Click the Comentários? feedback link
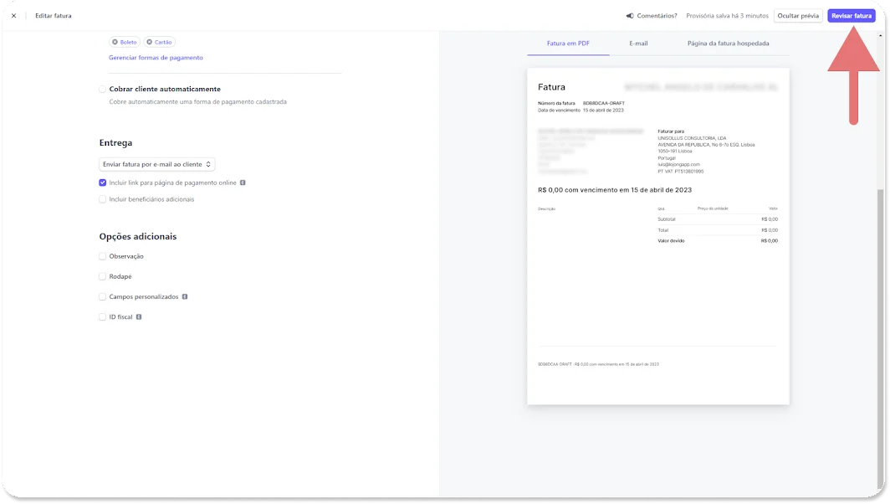This screenshot has width=890, height=504. [657, 16]
